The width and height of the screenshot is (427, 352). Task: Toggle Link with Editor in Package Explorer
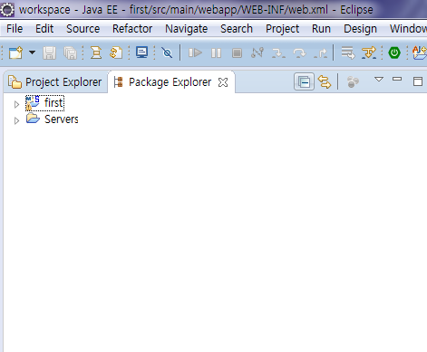coord(325,82)
